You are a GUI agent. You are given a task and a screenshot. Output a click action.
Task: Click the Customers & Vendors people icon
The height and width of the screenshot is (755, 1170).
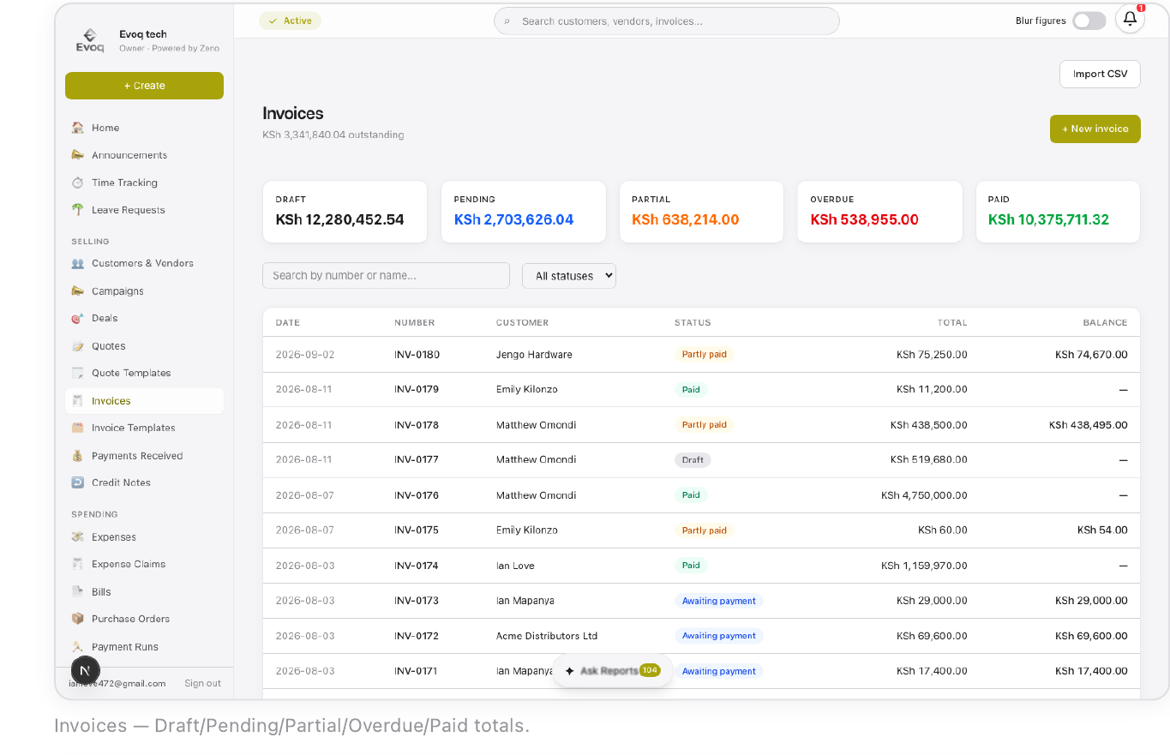click(x=78, y=263)
